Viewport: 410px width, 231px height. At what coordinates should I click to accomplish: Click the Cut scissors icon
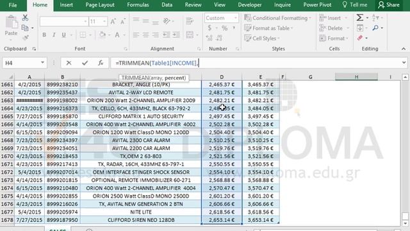[25, 18]
